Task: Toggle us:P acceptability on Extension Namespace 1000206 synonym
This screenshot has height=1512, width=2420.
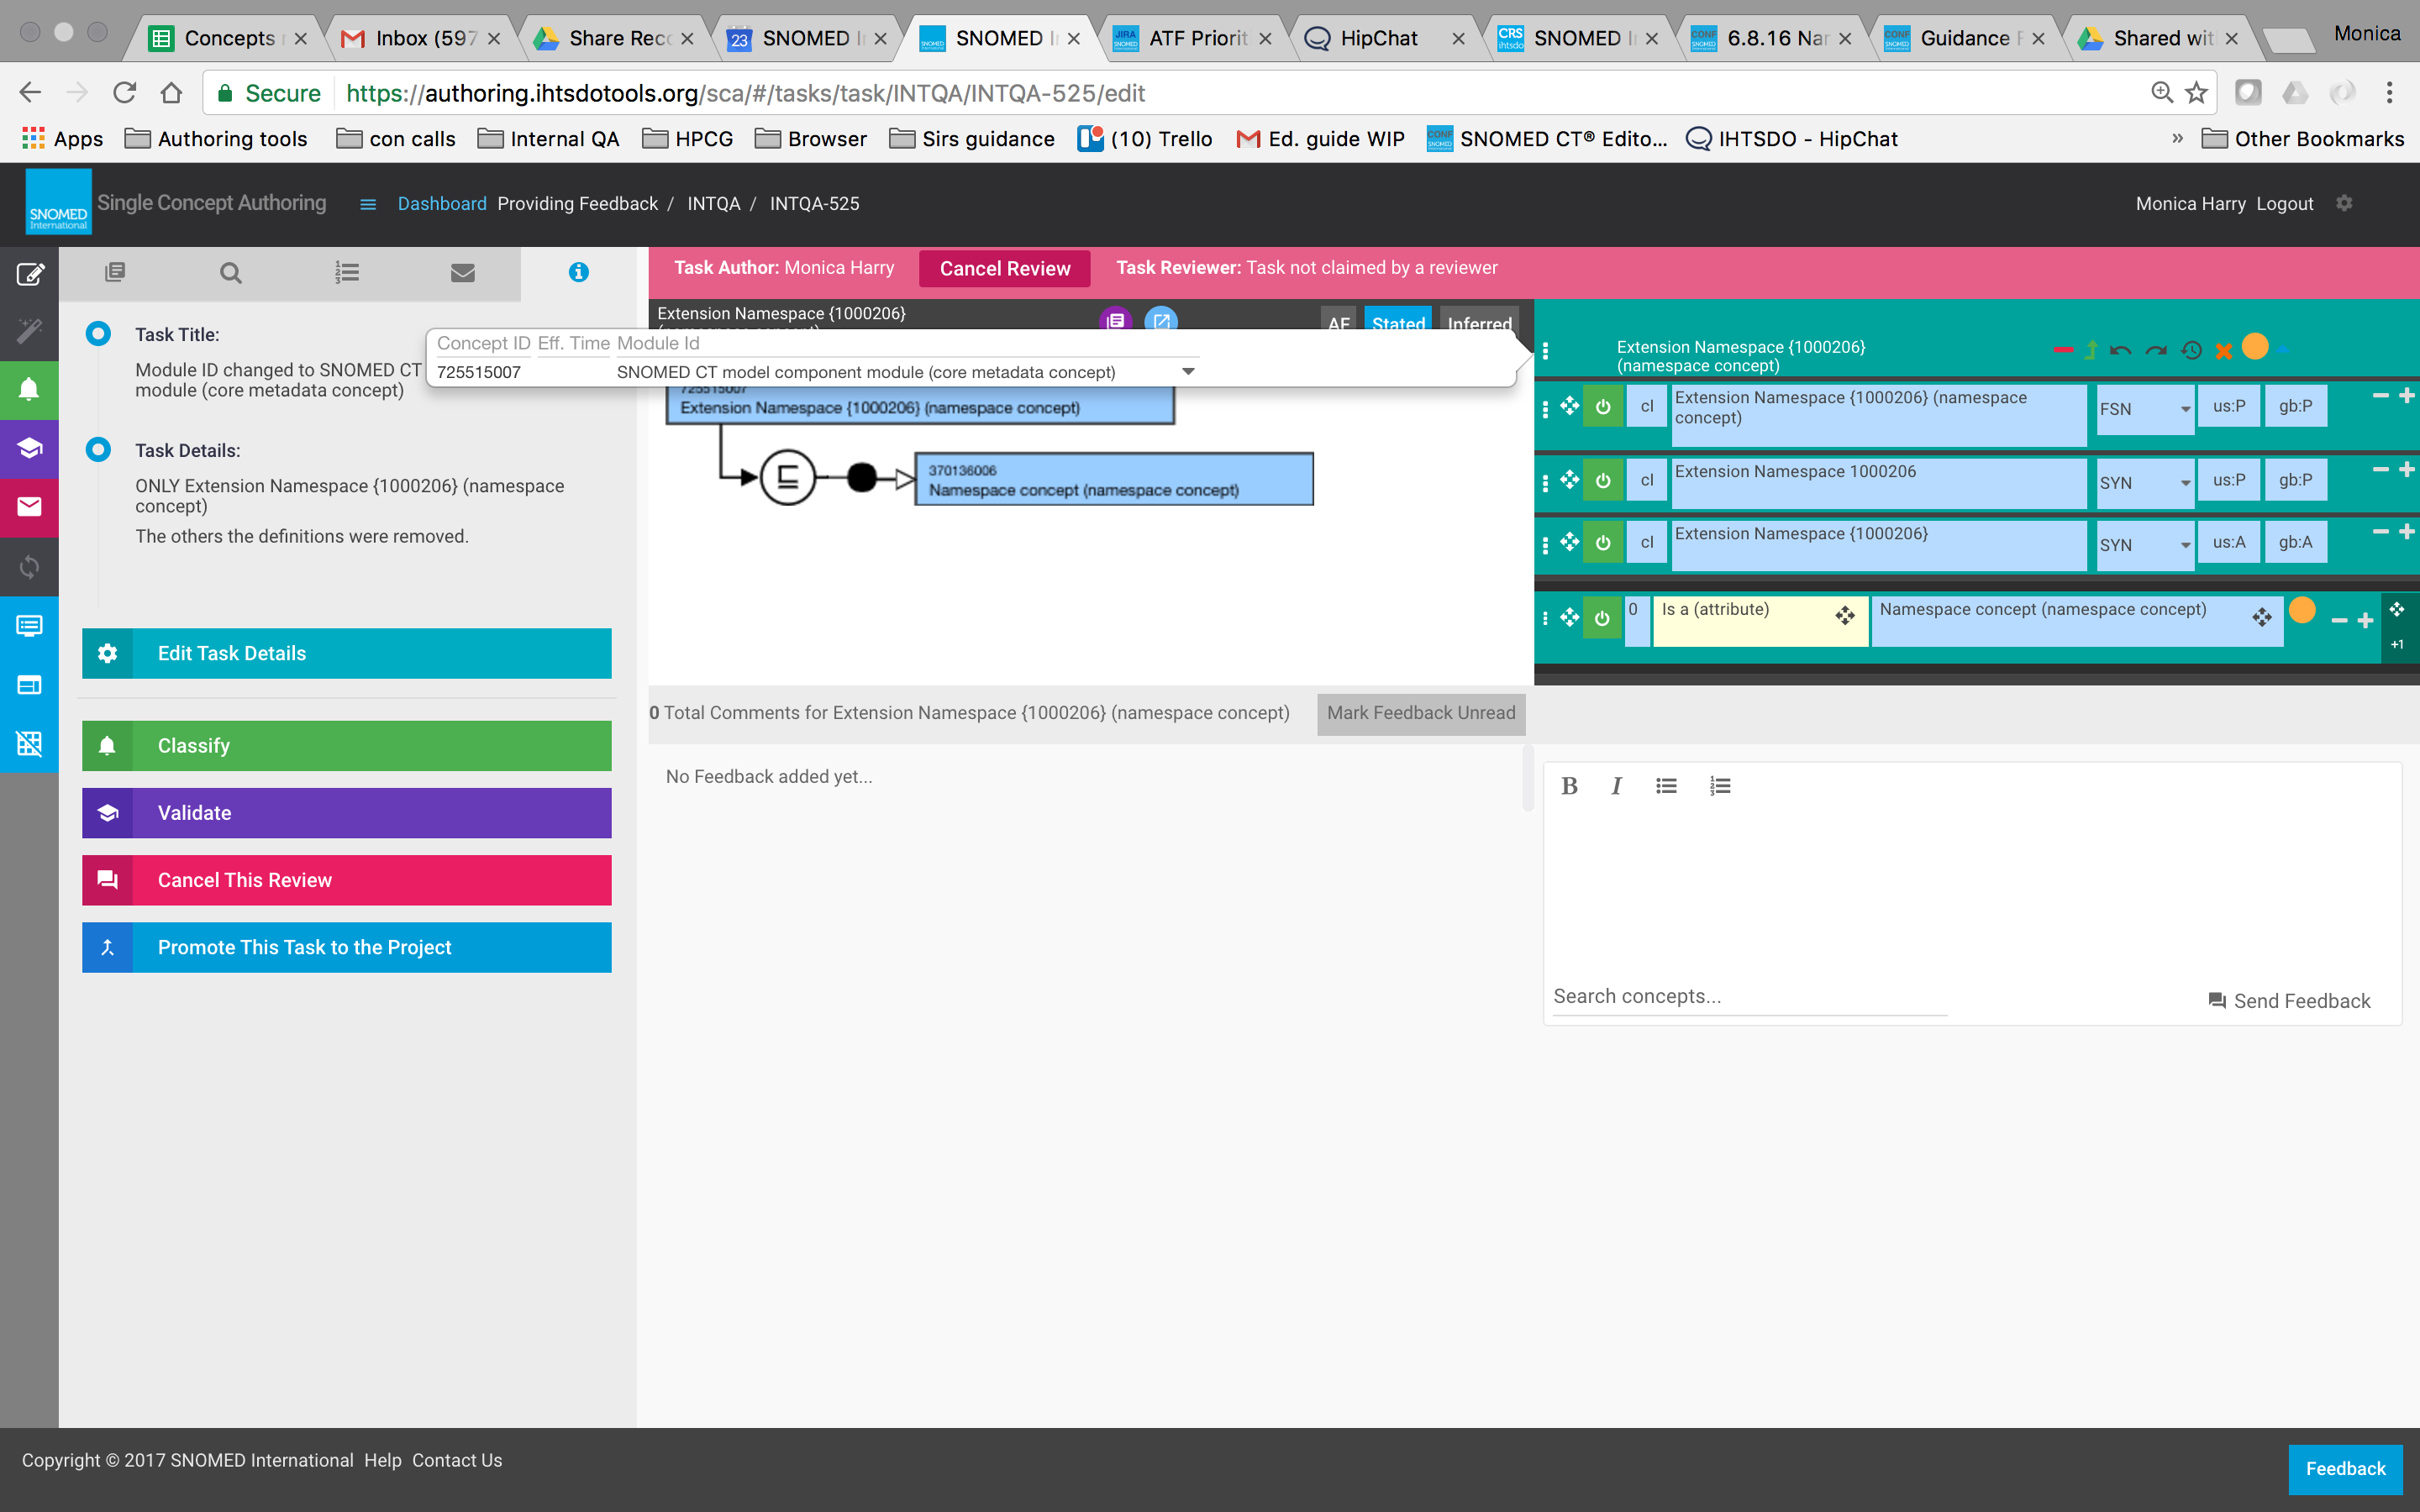Action: coord(2229,480)
